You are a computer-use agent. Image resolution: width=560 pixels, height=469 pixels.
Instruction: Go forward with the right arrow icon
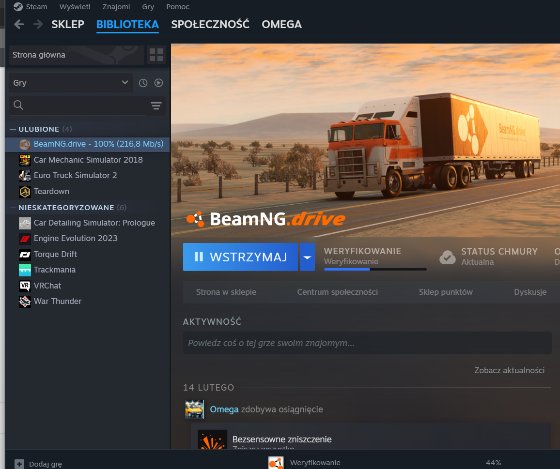coord(38,24)
